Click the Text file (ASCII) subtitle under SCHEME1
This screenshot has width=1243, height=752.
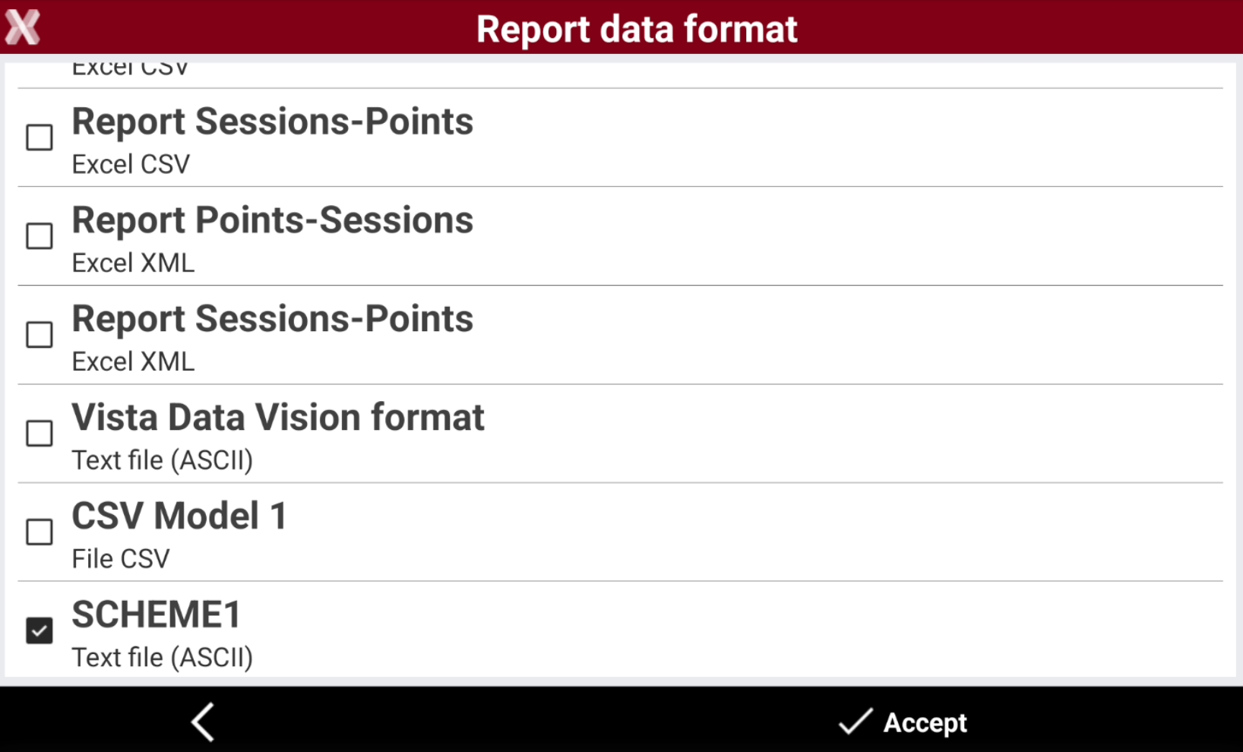point(163,658)
